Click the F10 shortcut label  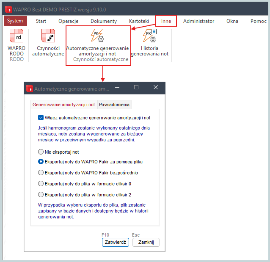pyautogui.click(x=105, y=235)
